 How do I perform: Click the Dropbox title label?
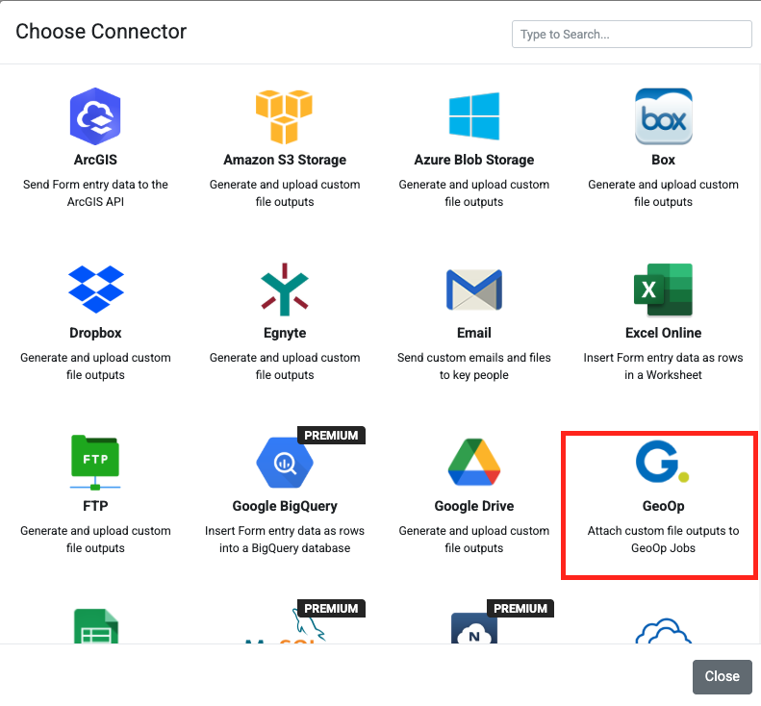click(95, 333)
